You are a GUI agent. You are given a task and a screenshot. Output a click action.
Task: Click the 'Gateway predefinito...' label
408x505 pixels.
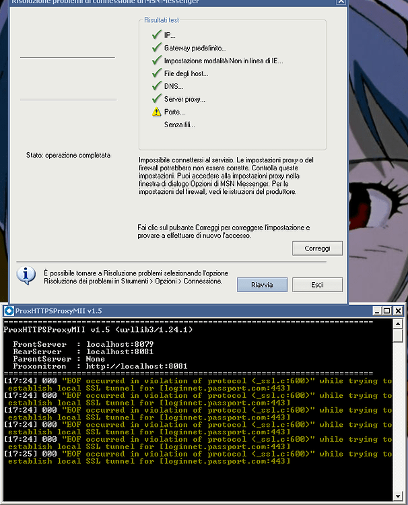[195, 48]
